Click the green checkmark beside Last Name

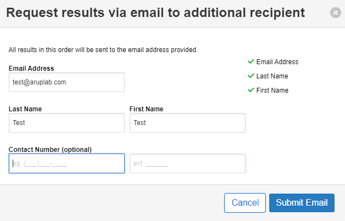[x=251, y=76]
